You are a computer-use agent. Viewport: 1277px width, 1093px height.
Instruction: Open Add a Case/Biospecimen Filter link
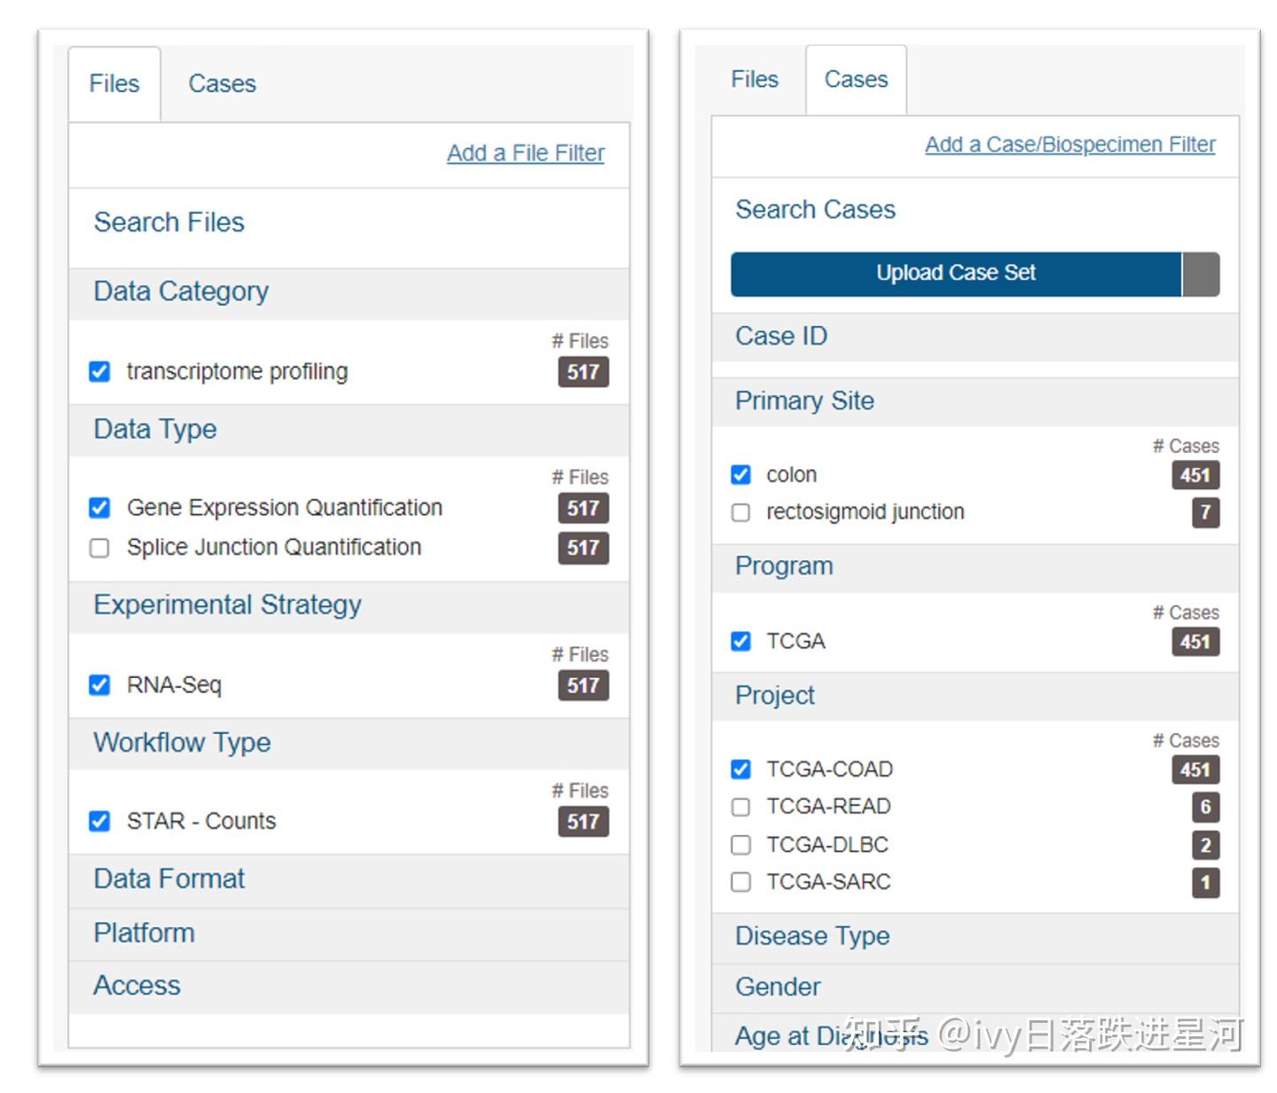click(x=1069, y=144)
